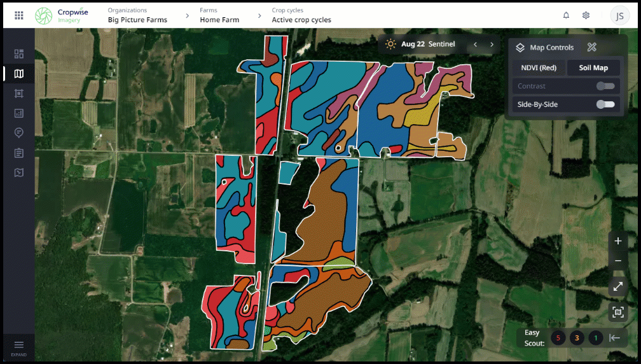
Task: Open the chart reports sidebar icon
Action: pos(19,113)
